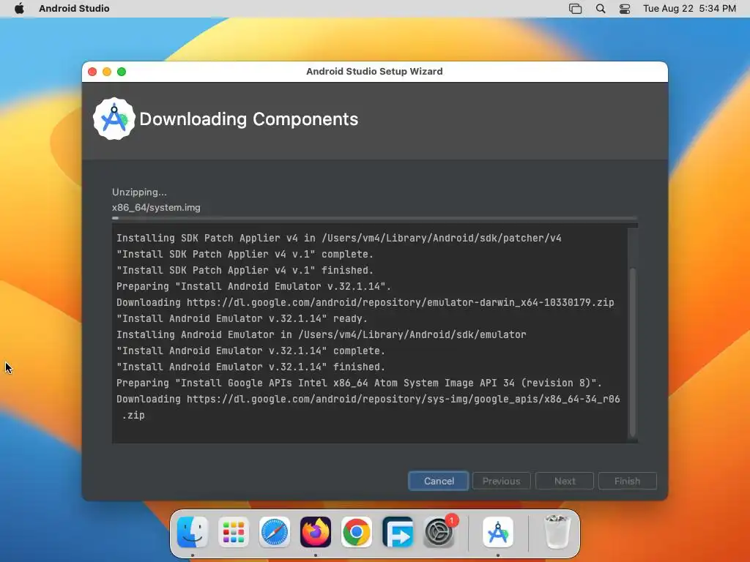Open System Settings with notification badge
This screenshot has height=562, width=750.
pos(439,532)
